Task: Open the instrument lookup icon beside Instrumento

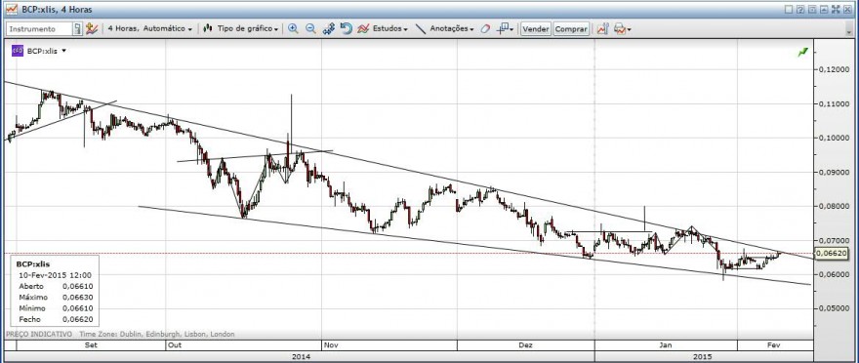Action: tap(78, 28)
